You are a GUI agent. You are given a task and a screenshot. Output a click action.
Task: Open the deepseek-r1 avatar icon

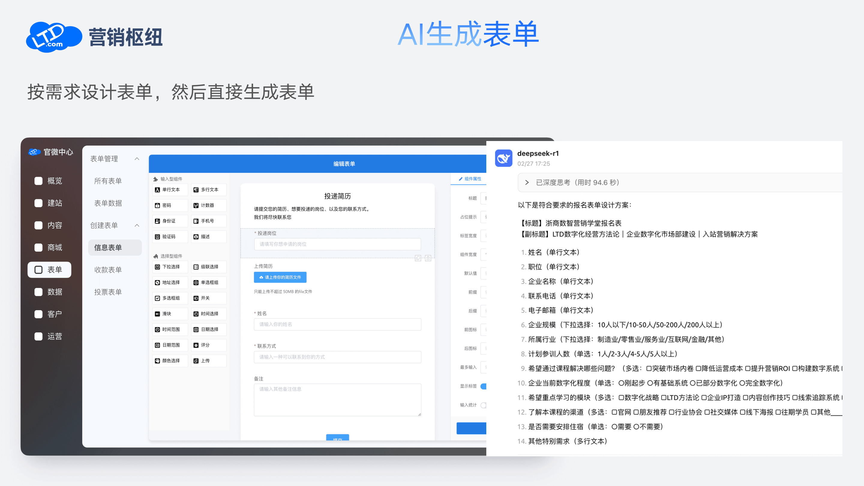pos(503,158)
